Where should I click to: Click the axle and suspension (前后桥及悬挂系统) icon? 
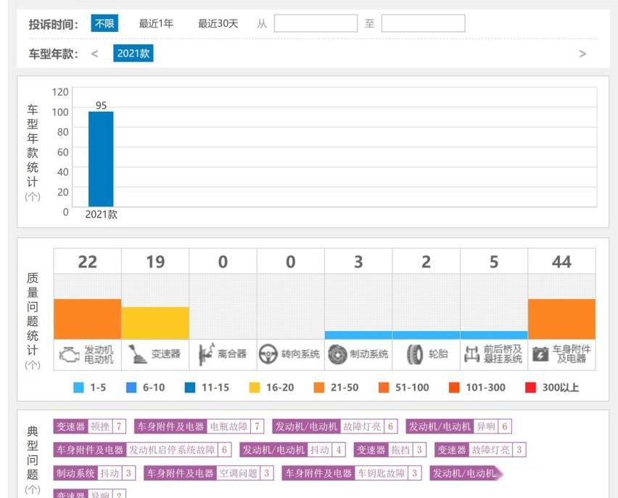tap(472, 354)
